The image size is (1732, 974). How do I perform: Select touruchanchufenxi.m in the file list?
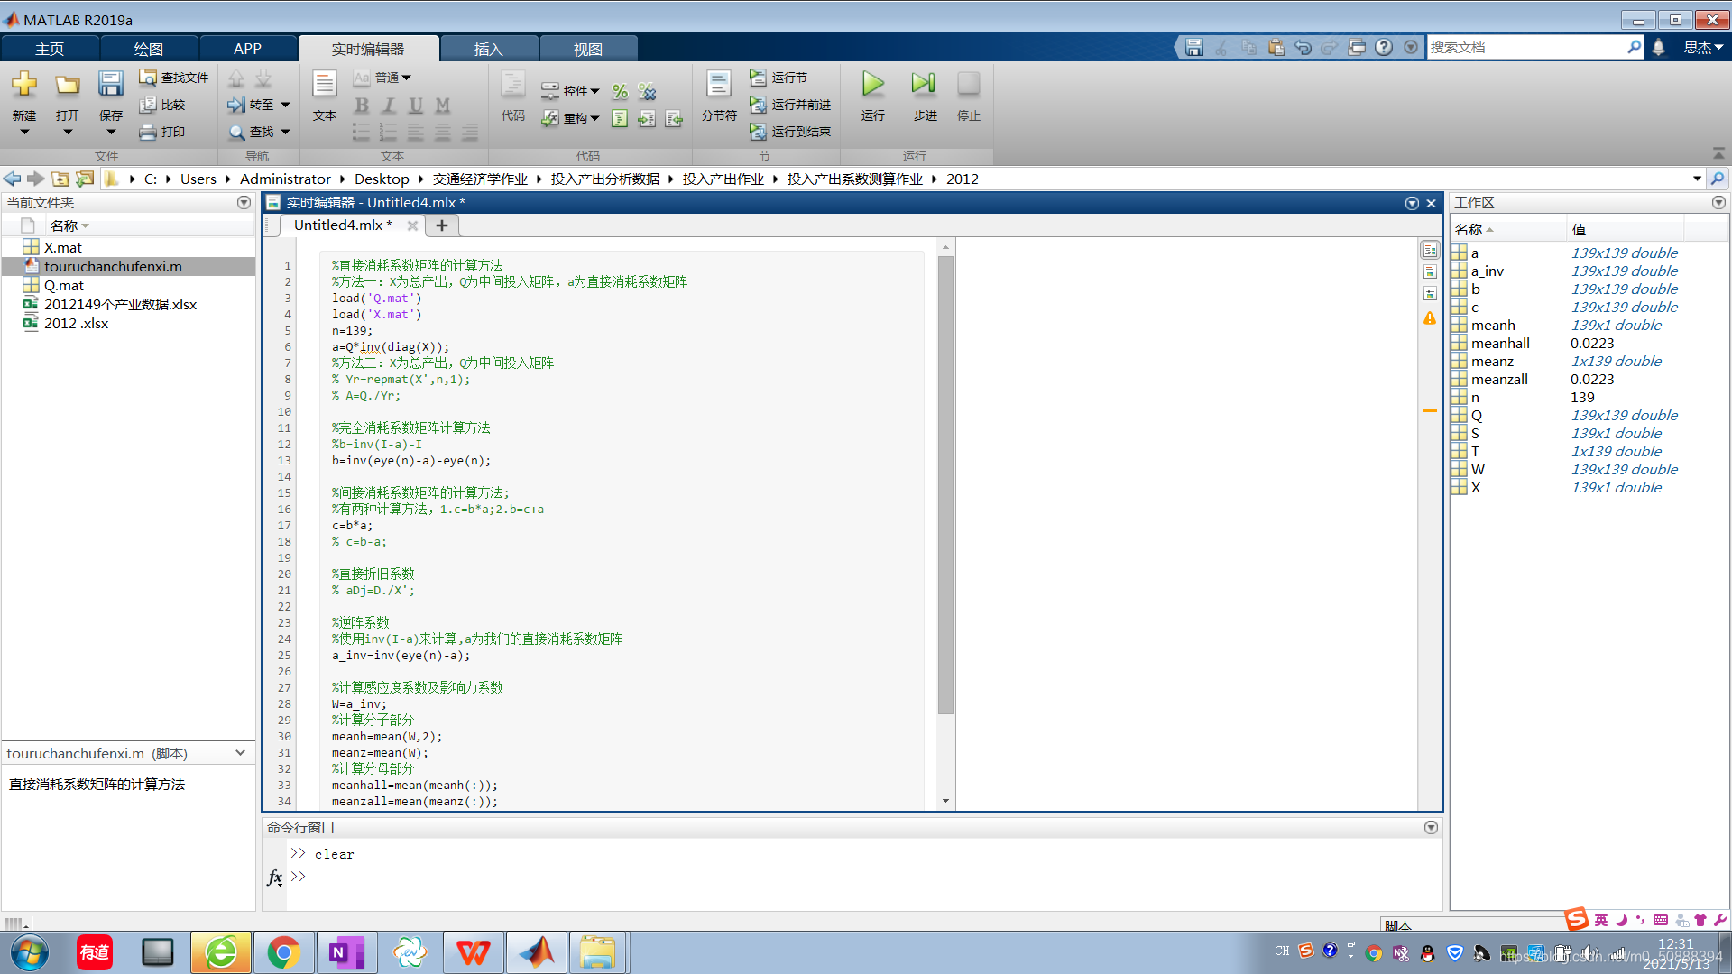tap(113, 267)
